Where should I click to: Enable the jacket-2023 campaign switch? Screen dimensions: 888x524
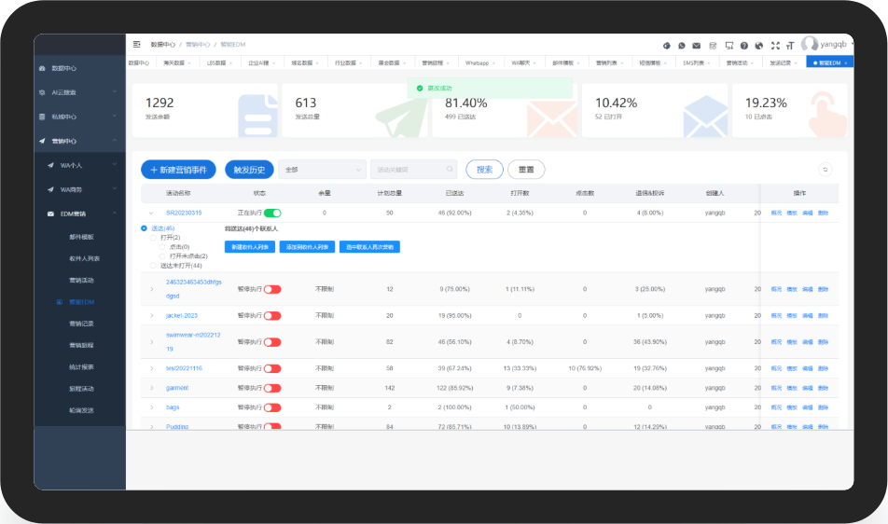click(x=272, y=316)
